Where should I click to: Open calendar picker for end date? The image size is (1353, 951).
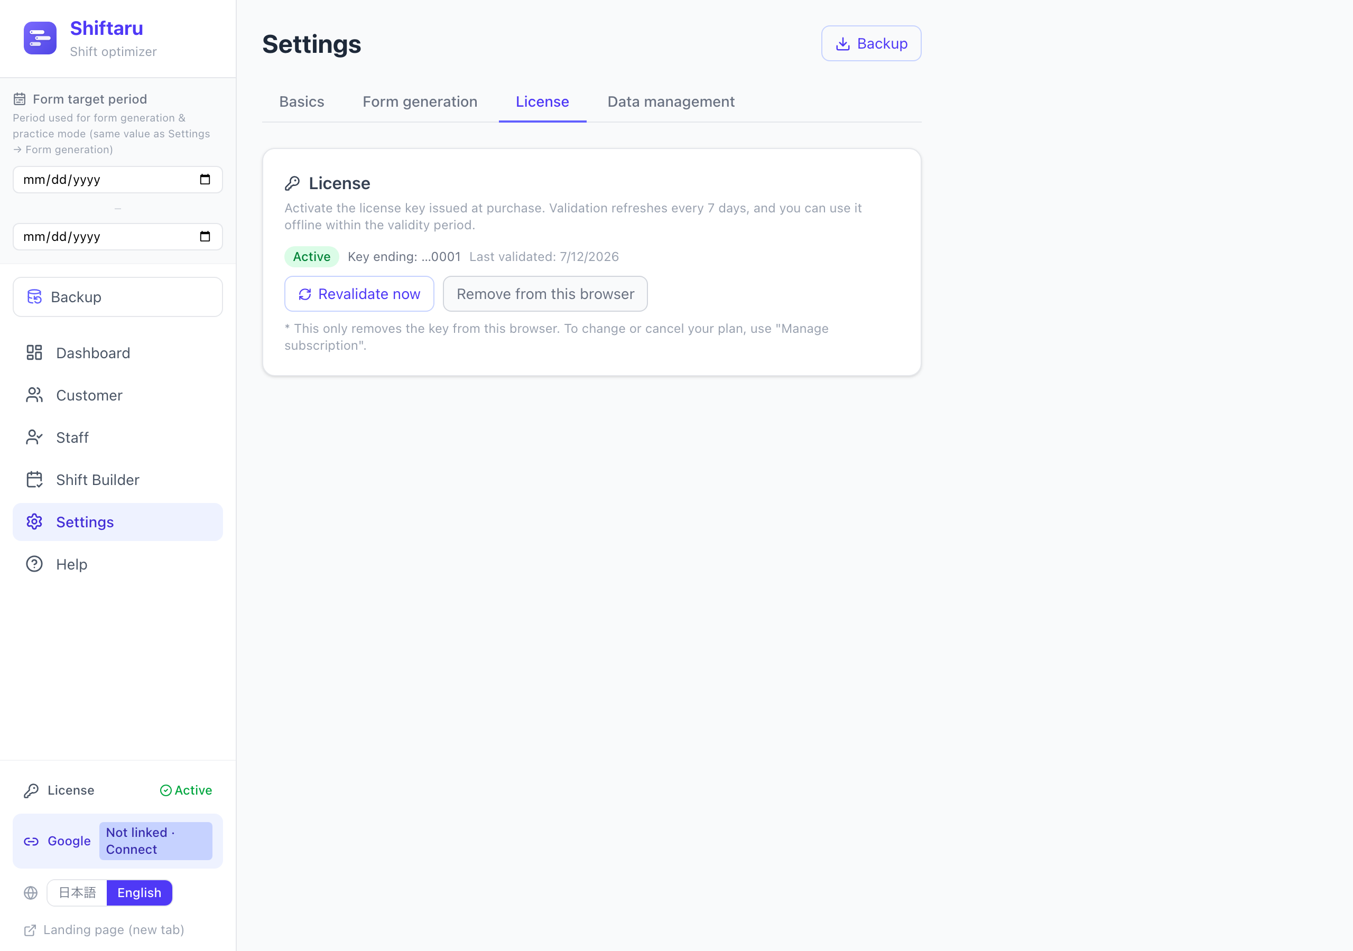tap(205, 237)
